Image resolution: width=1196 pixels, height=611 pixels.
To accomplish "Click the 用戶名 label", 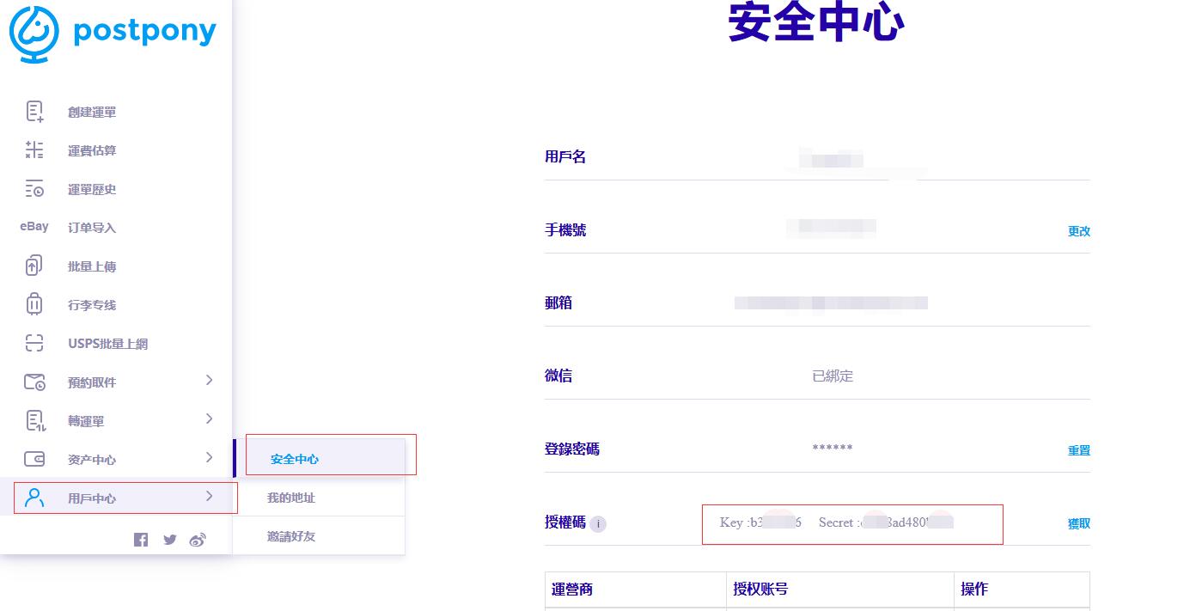I will 565,157.
